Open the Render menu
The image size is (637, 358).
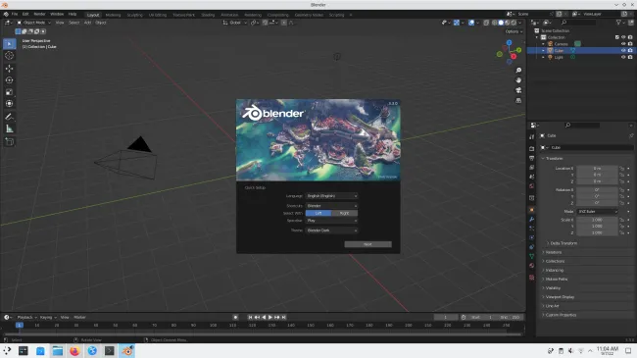[39, 14]
